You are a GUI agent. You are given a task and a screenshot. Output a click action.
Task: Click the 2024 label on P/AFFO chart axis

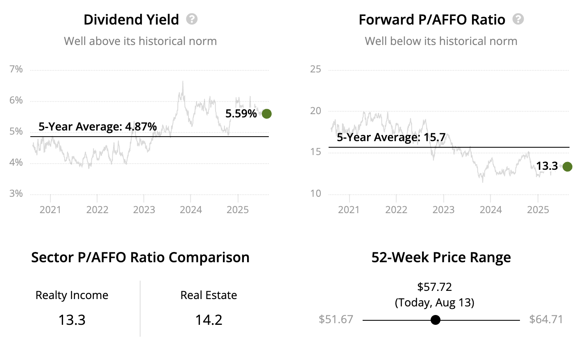pyautogui.click(x=490, y=210)
